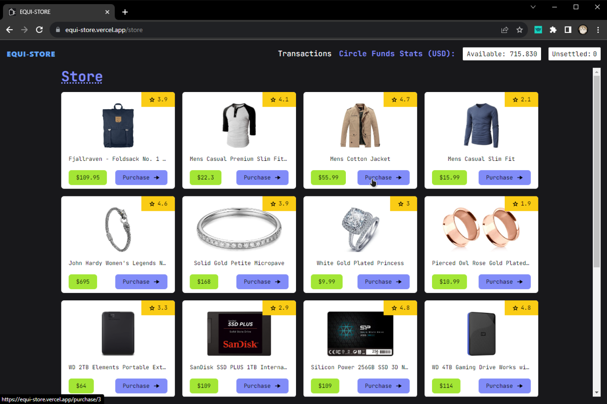The width and height of the screenshot is (607, 404).
Task: Click the vertical scrollbar thumb
Action: tap(597, 171)
